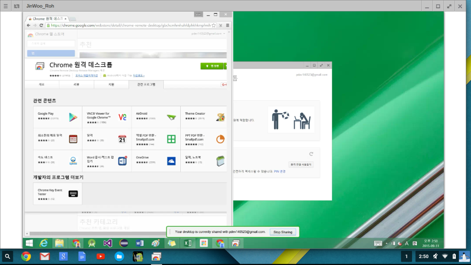Open the Chrome App Launcher grid on Windows taskbar
471x265 pixels.
[x=204, y=243]
